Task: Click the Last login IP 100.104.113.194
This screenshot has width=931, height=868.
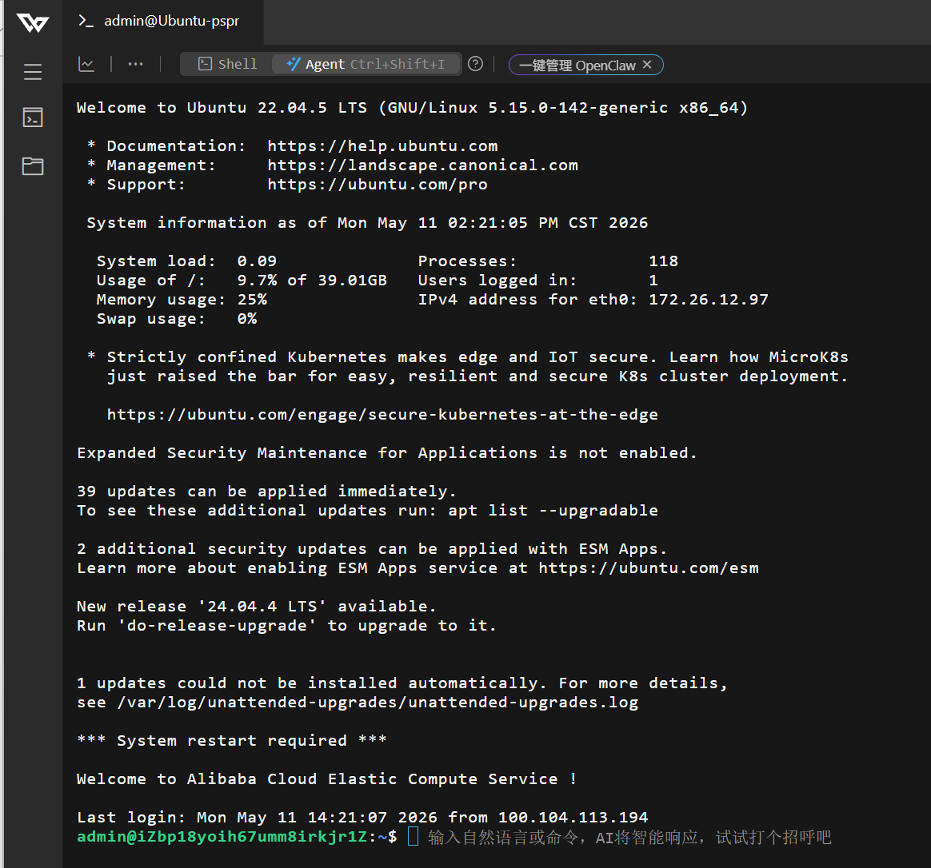Action: tap(573, 817)
